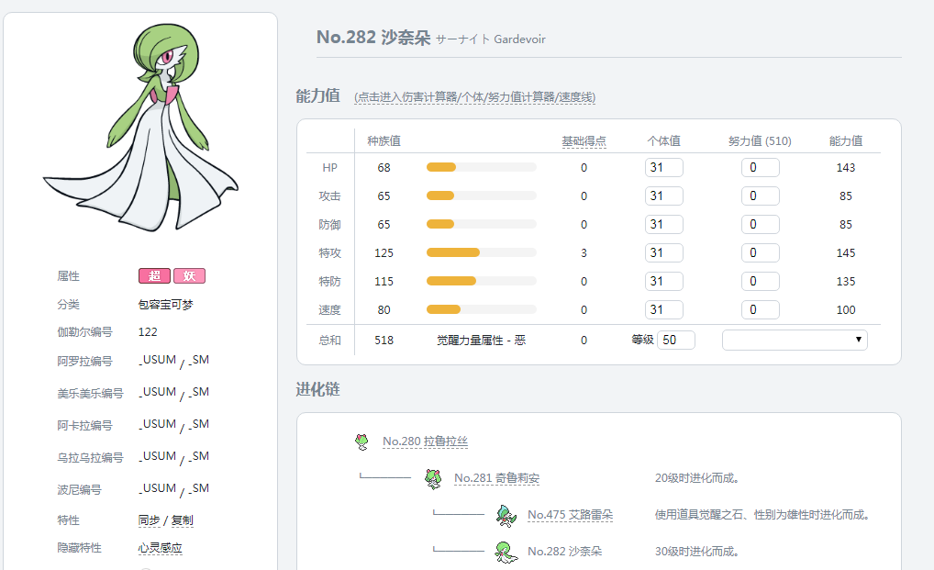Open the nature dropdown beside level field

795,341
